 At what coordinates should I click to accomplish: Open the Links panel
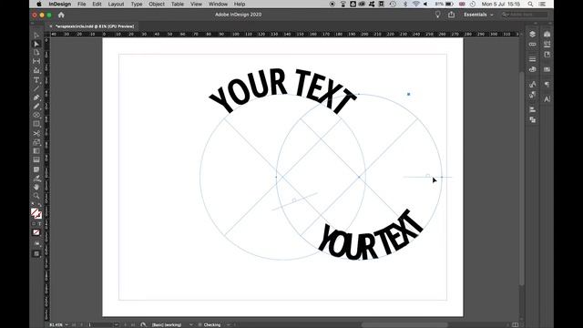532,45
